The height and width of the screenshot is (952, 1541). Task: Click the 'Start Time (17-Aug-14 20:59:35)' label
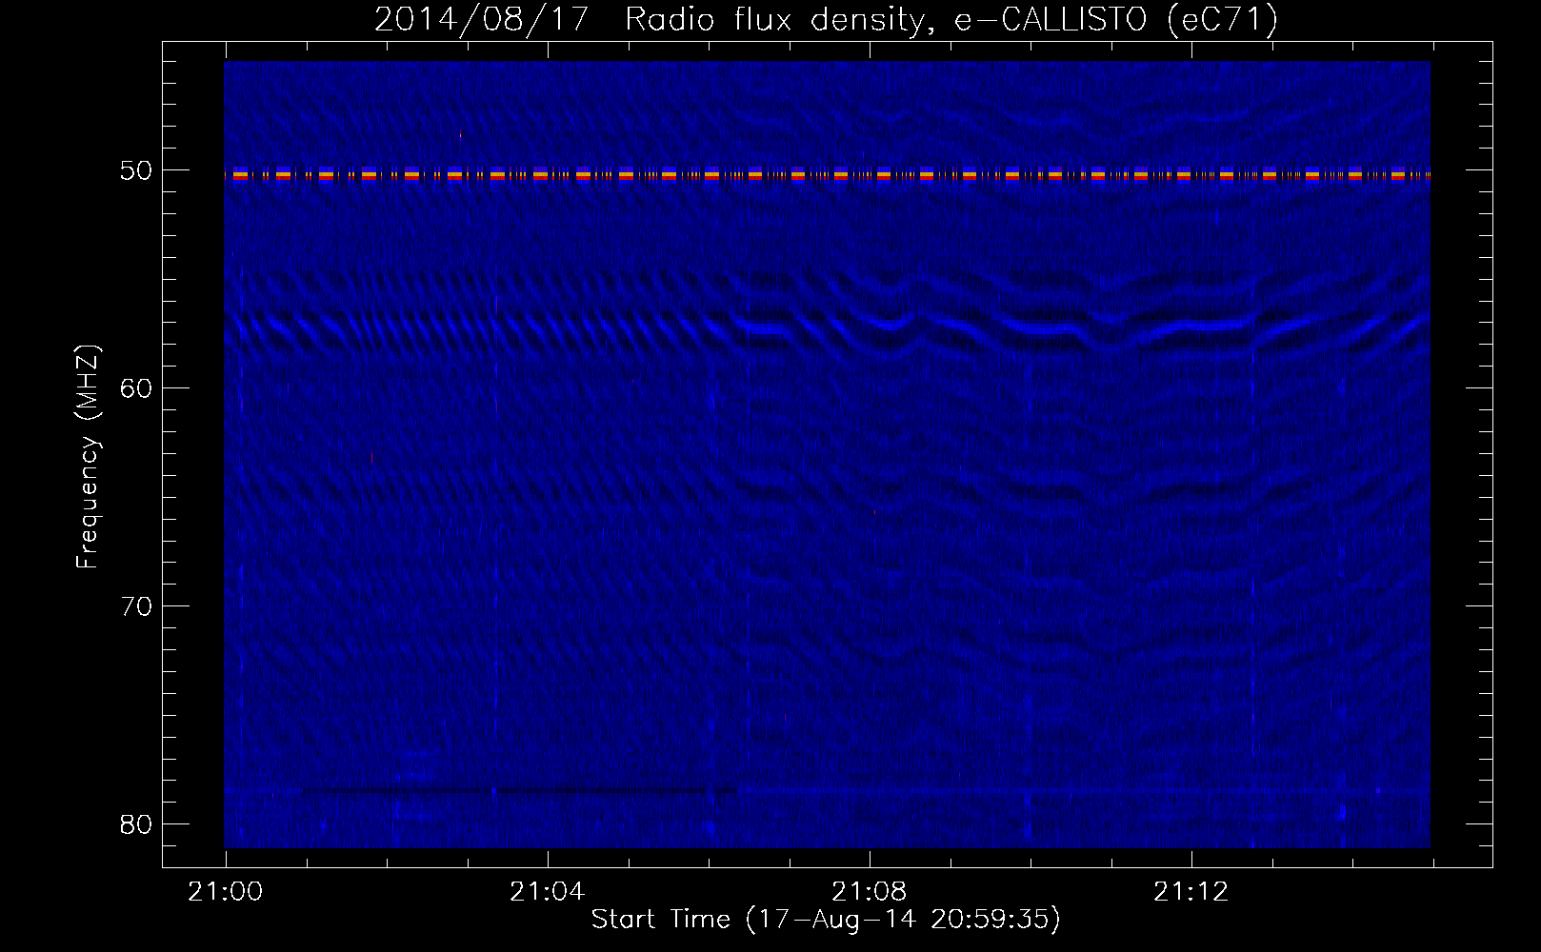tap(826, 919)
